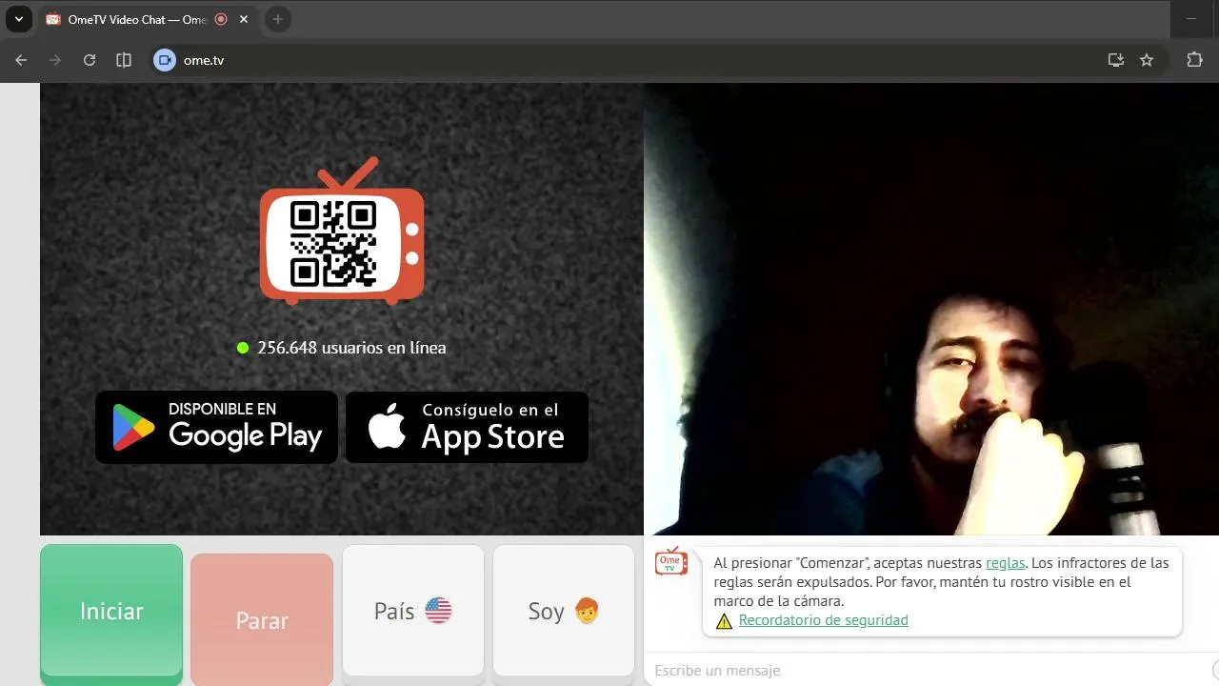1219x686 pixels.
Task: Go back to previous page
Action: tap(21, 60)
